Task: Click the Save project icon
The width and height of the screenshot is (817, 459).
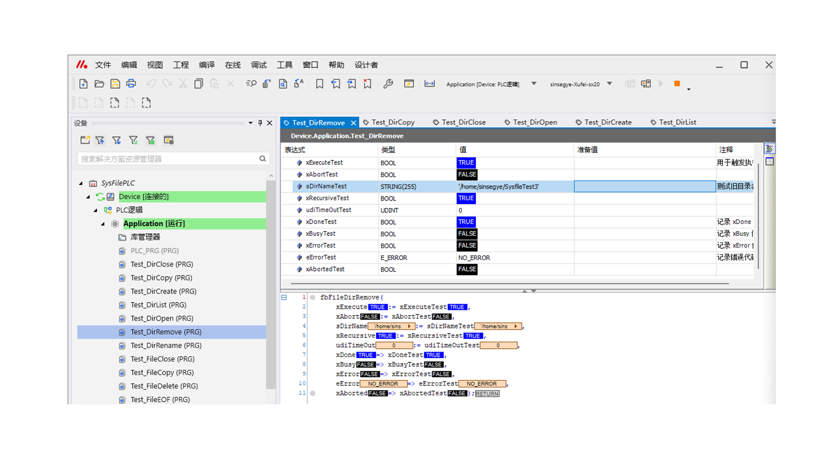Action: click(x=115, y=84)
